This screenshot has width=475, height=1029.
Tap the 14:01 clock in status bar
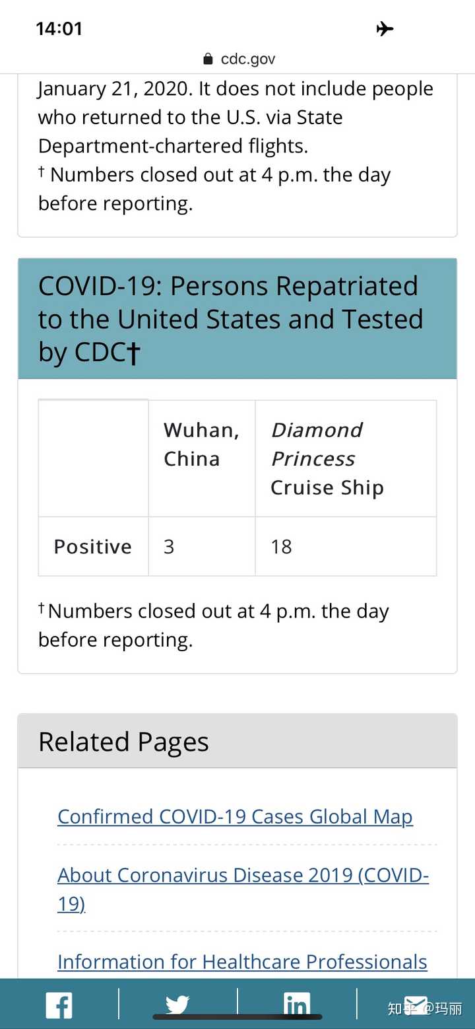click(x=59, y=29)
